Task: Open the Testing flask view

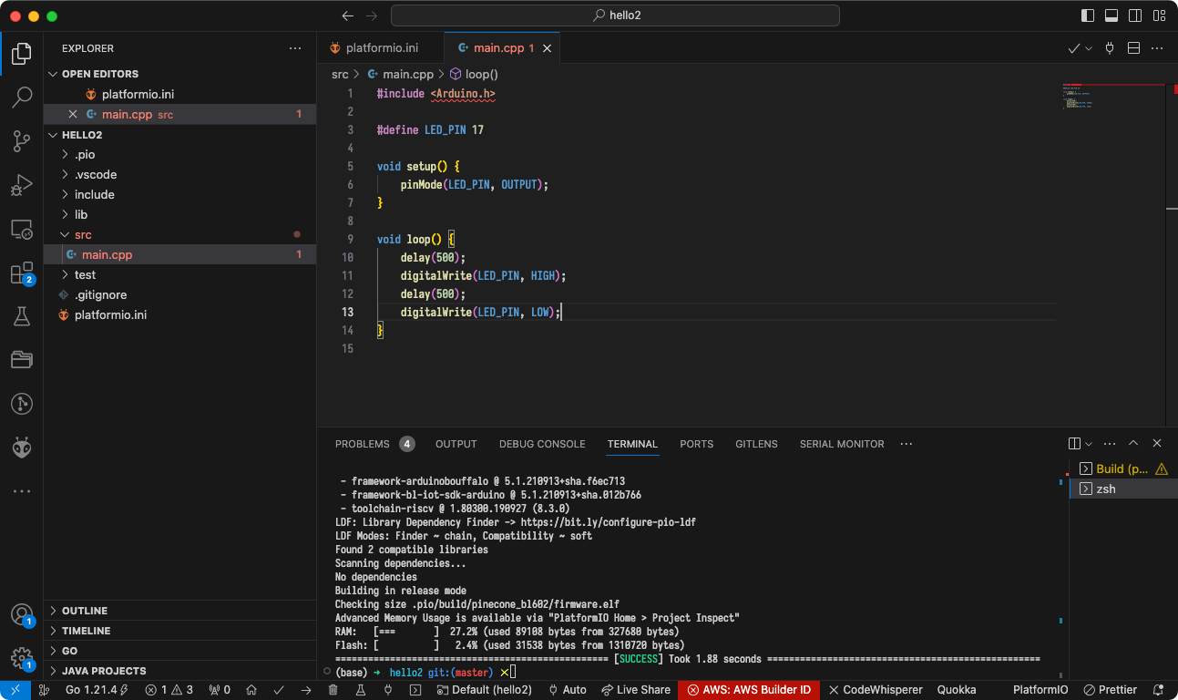Action: coord(22,316)
